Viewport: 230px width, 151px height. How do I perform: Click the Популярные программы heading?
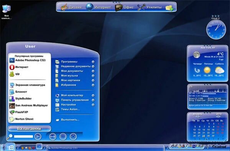(29, 56)
